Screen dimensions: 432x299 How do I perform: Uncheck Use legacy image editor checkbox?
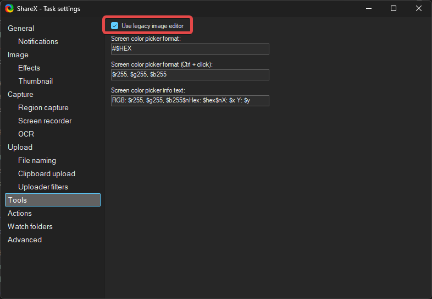(x=115, y=26)
